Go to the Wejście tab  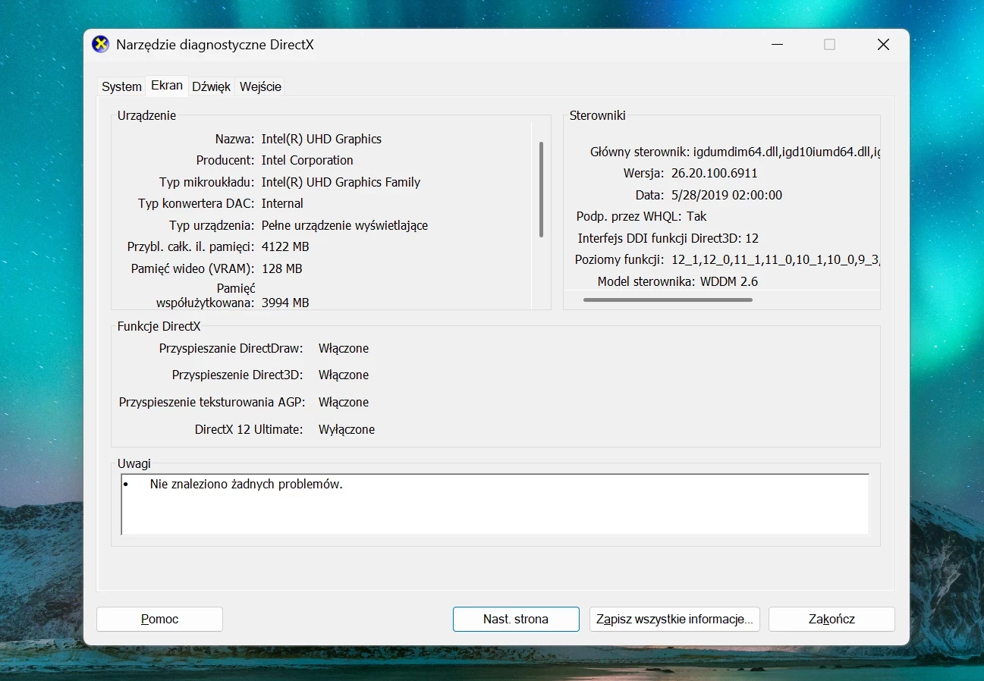(260, 86)
